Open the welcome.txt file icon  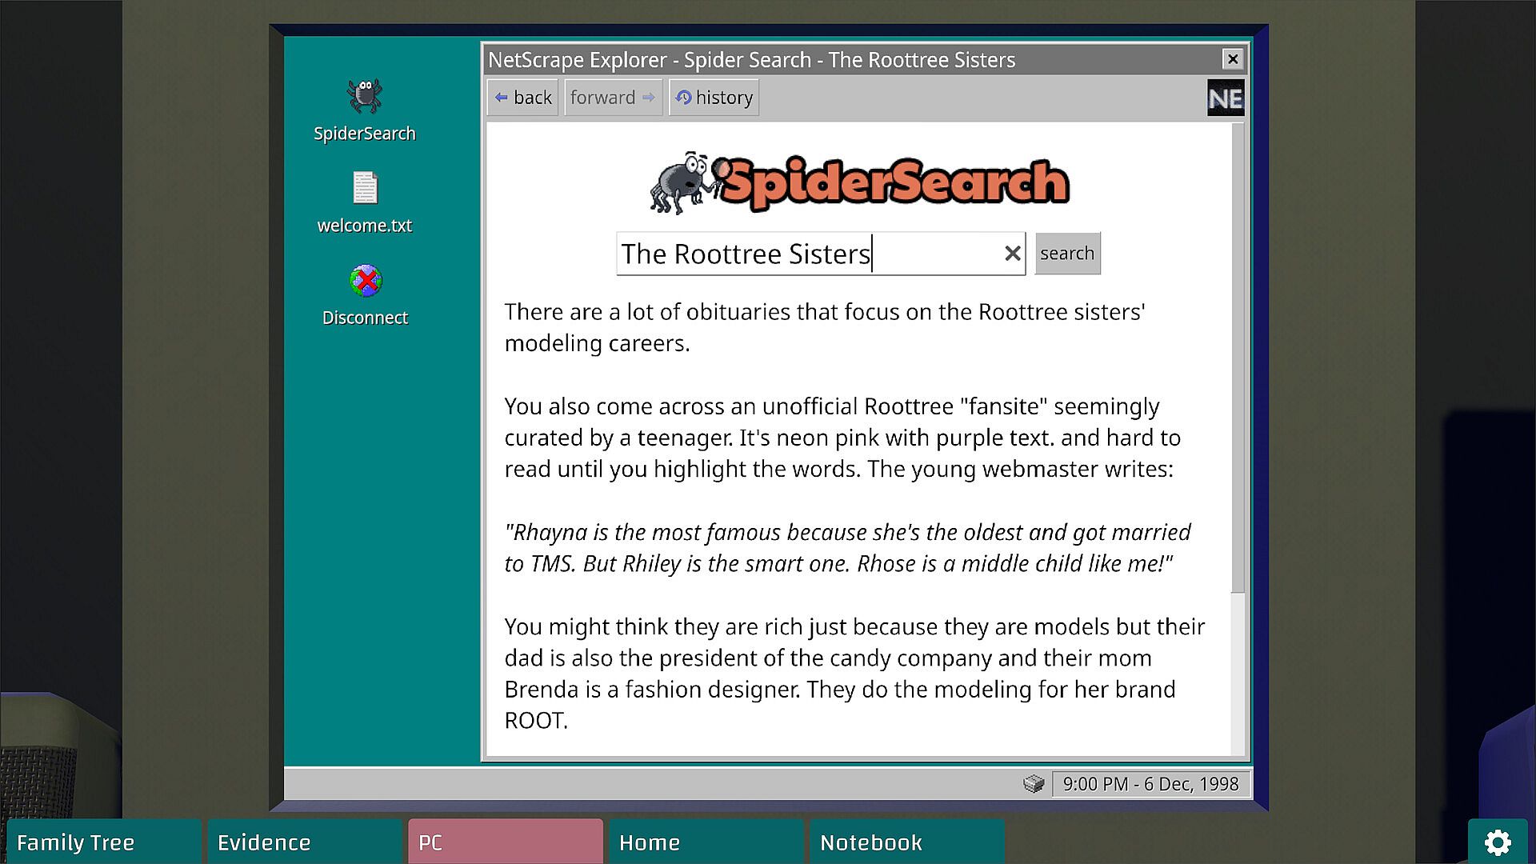coord(365,189)
